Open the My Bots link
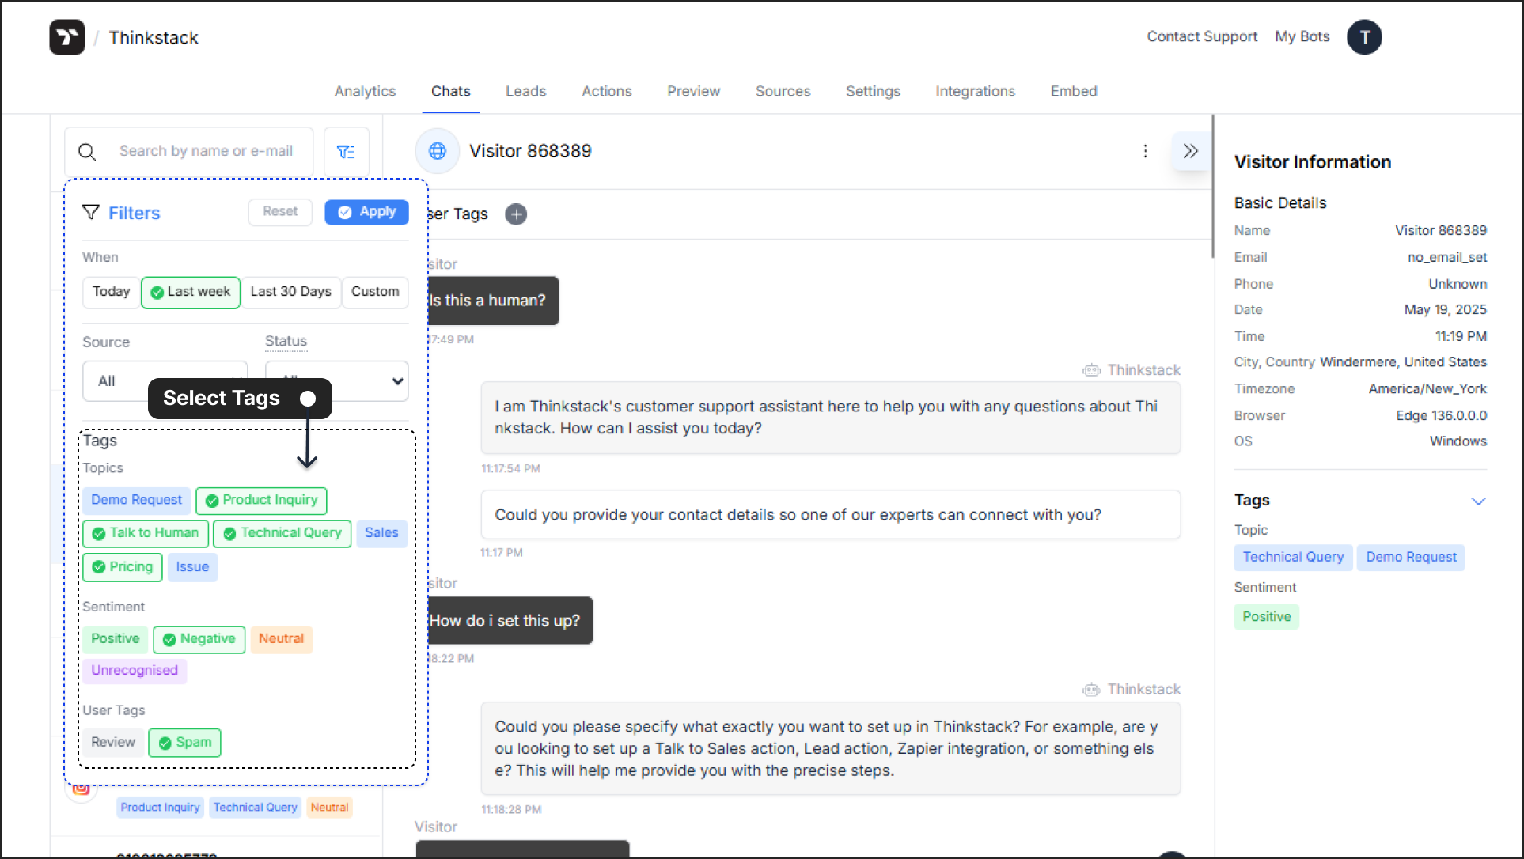This screenshot has height=859, width=1524. [x=1302, y=36]
